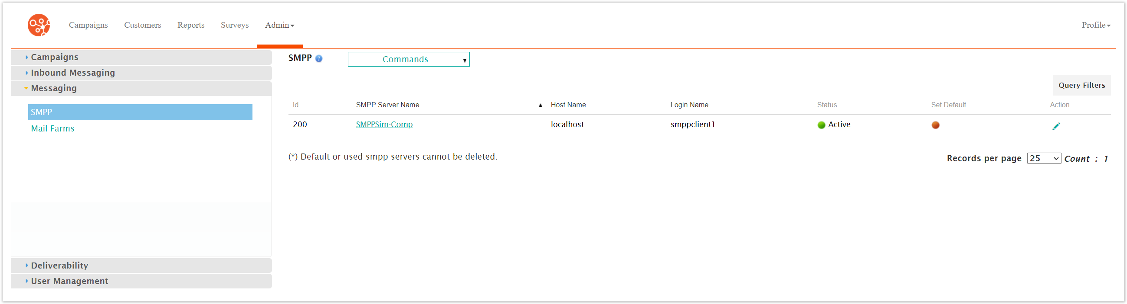
Task: Open the SMPPSim-Comp server link
Action: (x=383, y=125)
